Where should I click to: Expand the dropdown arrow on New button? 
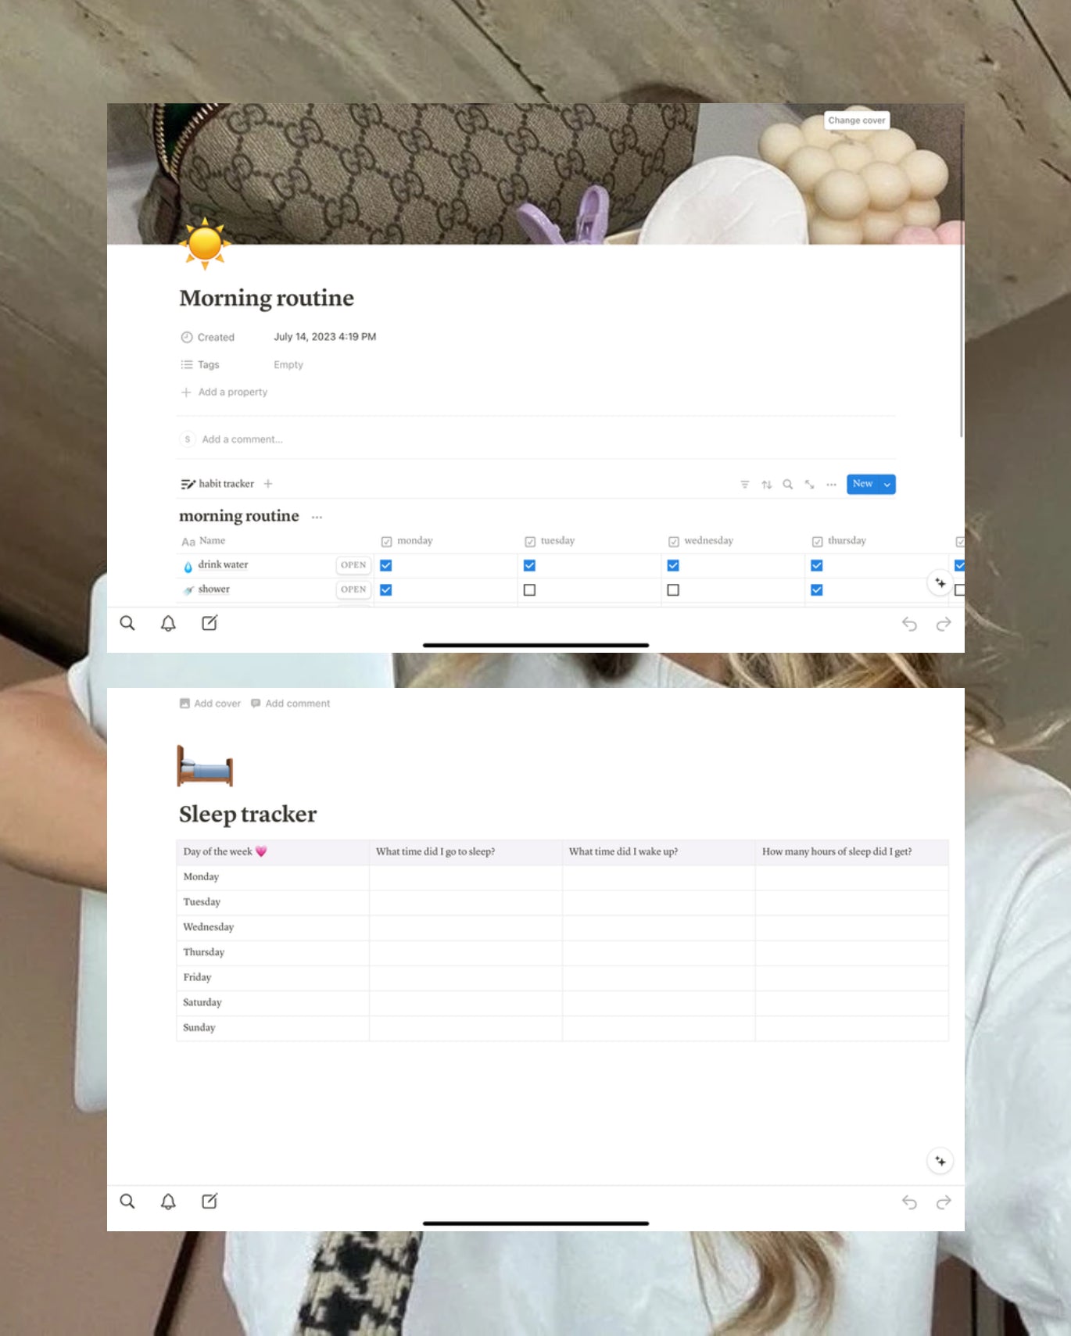pyautogui.click(x=887, y=485)
